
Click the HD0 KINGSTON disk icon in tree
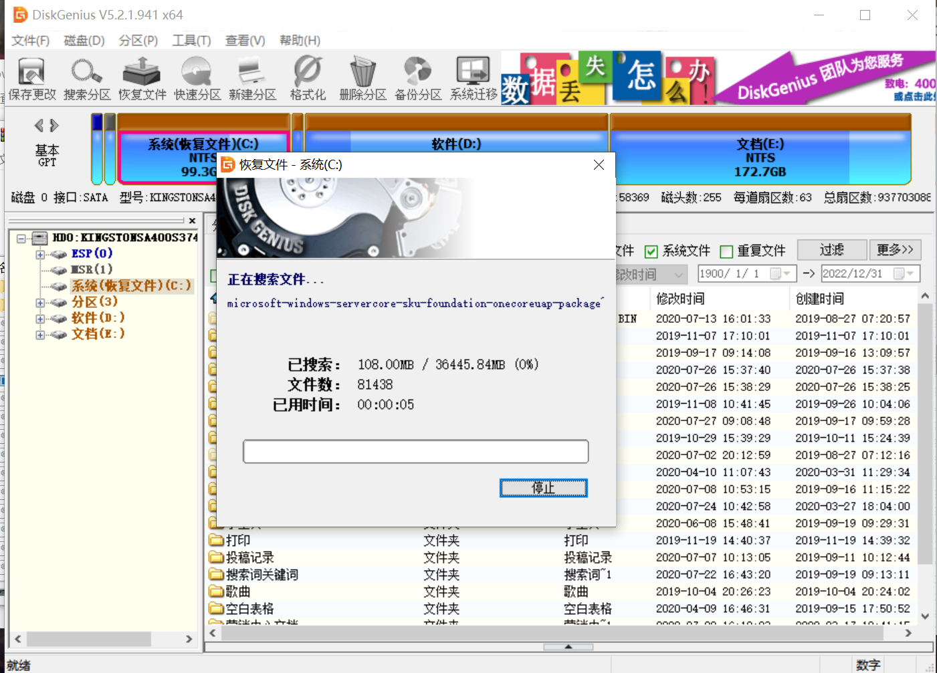pyautogui.click(x=40, y=238)
